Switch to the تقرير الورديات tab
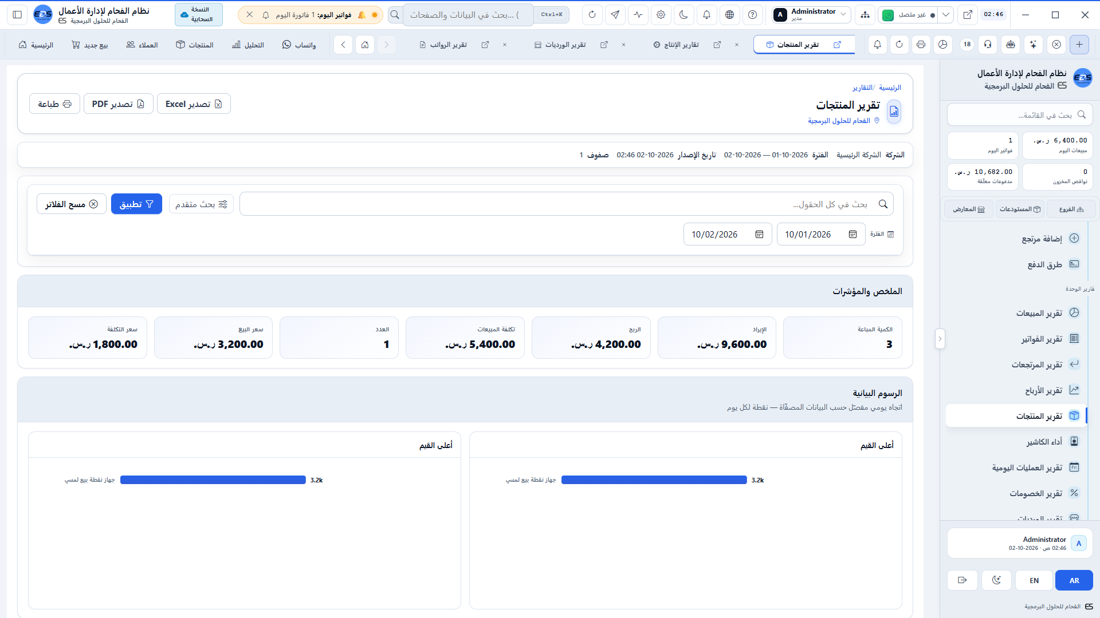Screen dimensions: 1100x618 [x=560, y=45]
